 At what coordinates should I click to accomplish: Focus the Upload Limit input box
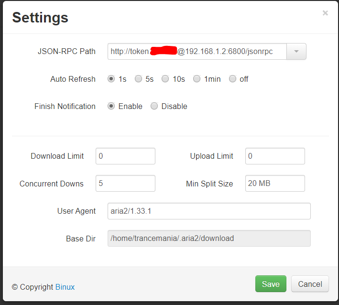click(x=275, y=156)
